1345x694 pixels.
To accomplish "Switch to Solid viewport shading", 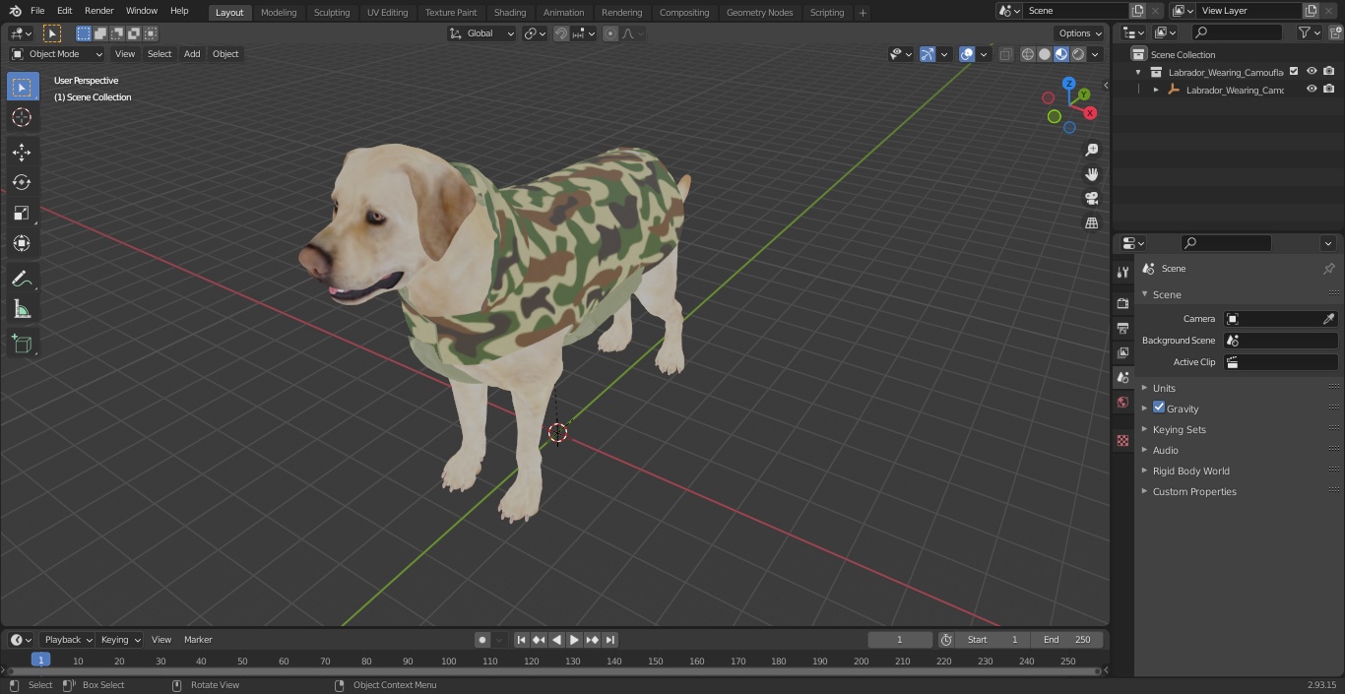I will tap(1045, 54).
